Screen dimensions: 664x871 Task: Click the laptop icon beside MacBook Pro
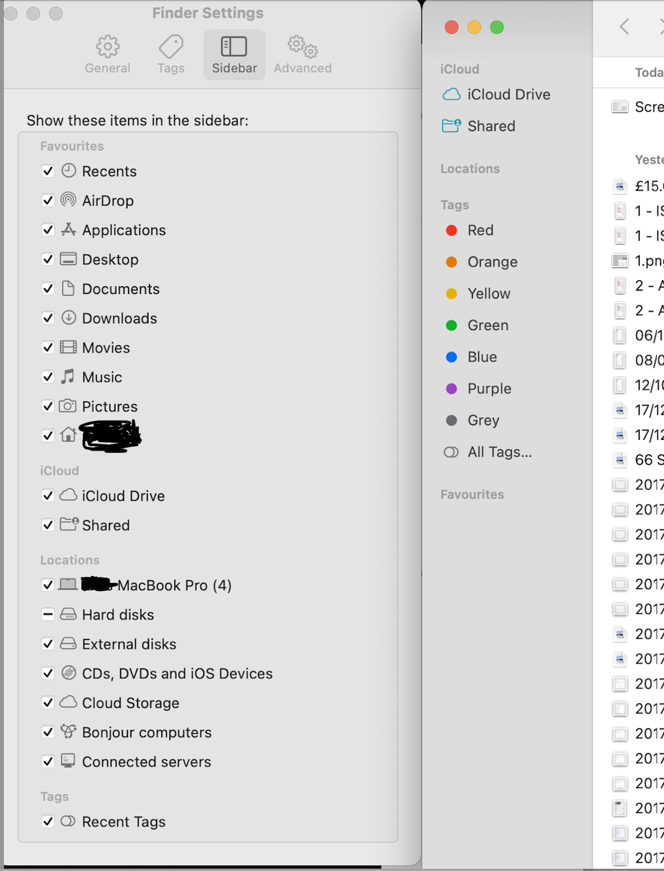(68, 584)
